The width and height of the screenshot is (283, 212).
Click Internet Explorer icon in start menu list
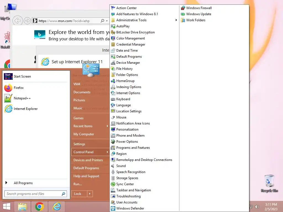point(8,109)
